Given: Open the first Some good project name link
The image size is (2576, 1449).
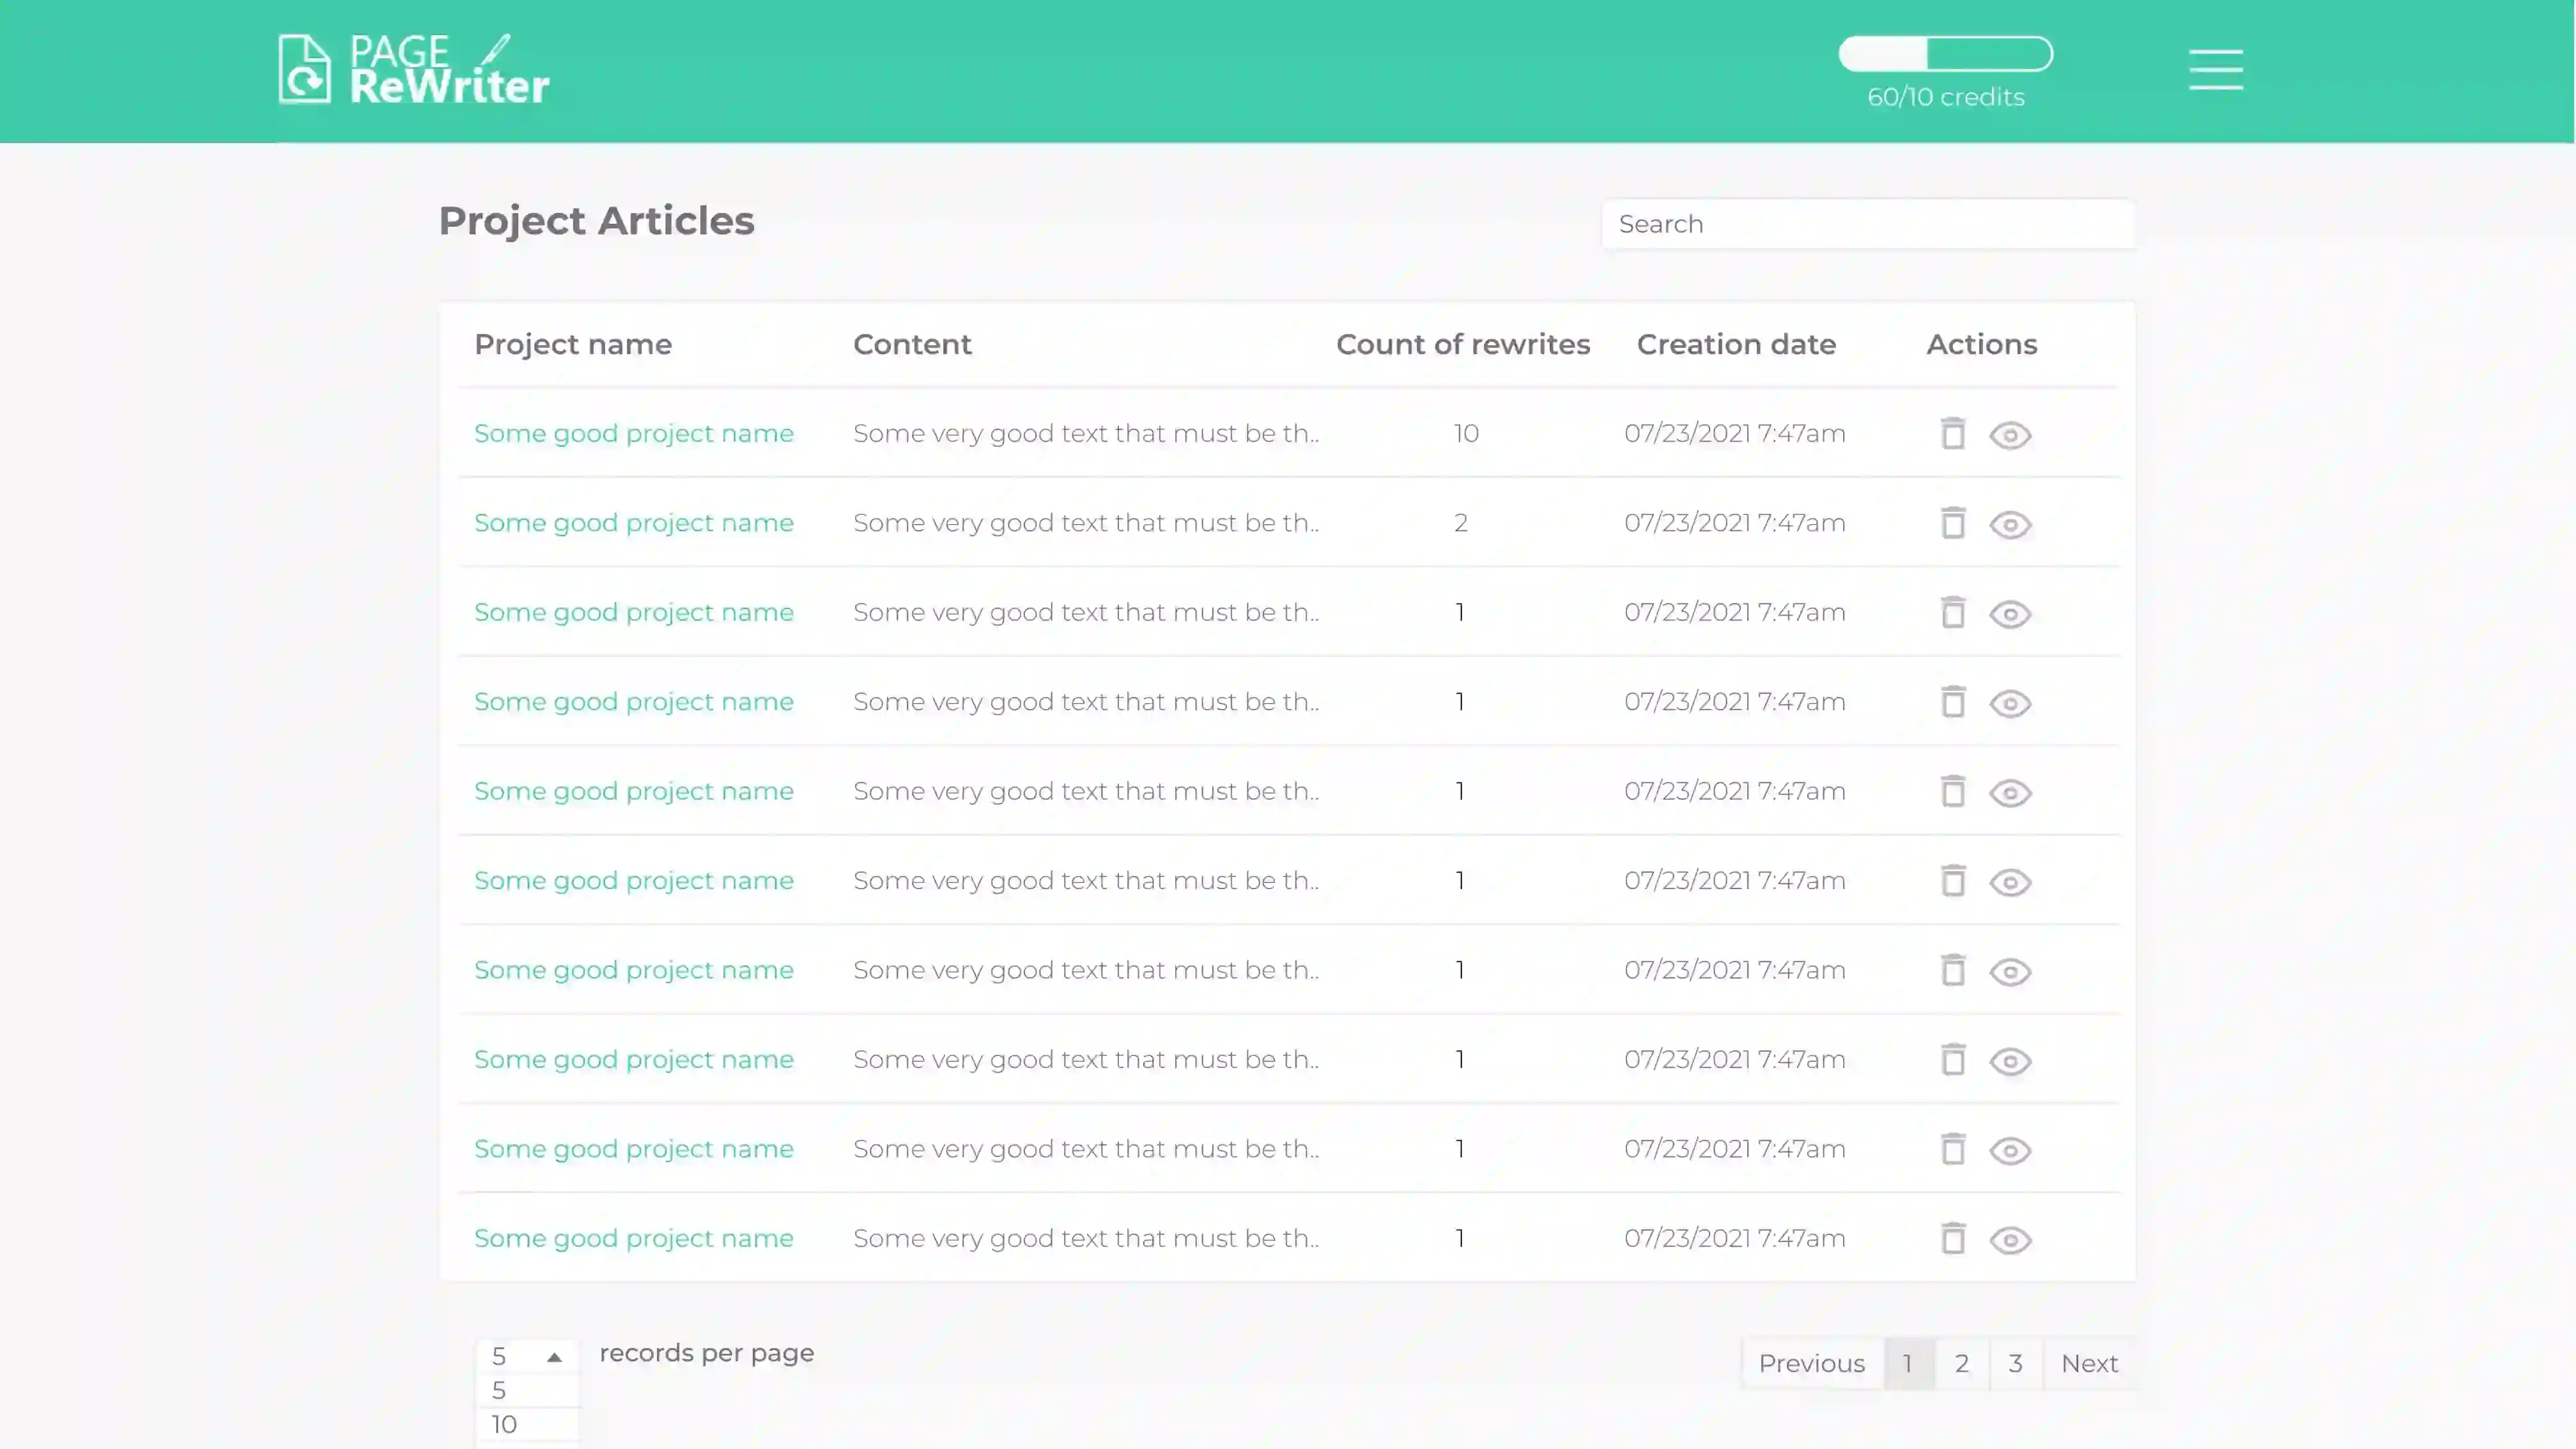Looking at the screenshot, I should (x=633, y=434).
